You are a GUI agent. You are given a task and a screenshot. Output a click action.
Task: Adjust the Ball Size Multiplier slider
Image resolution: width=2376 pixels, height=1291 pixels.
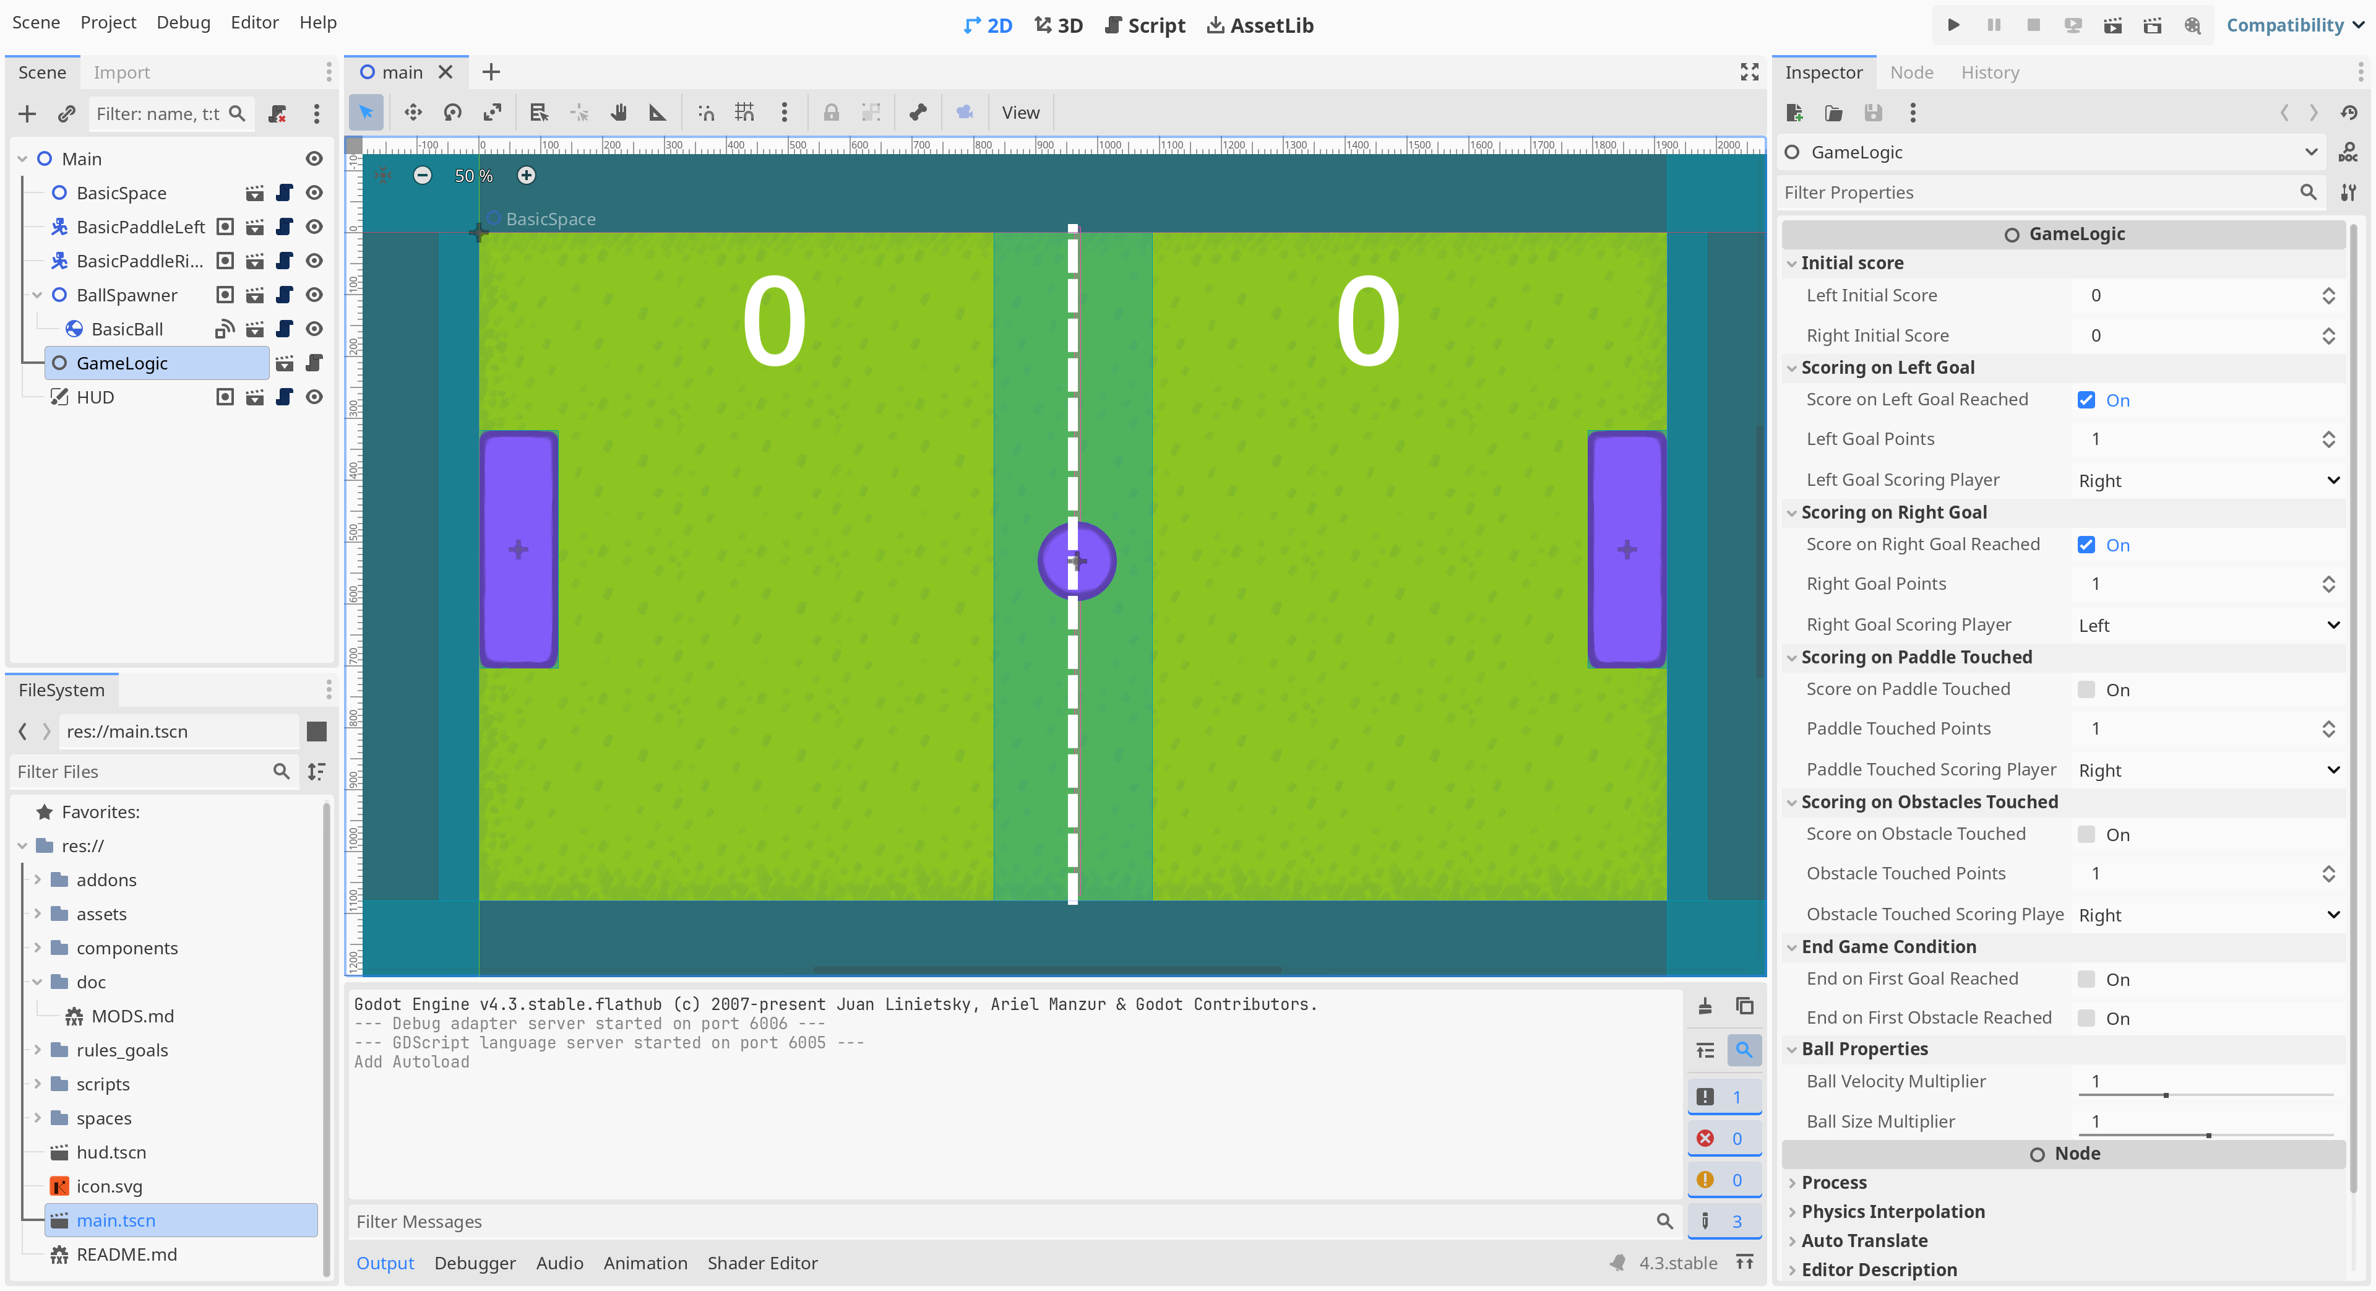tap(2205, 1136)
